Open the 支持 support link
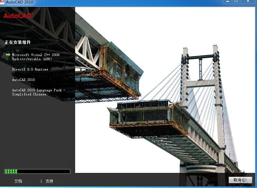Image resolution: width=257 pixels, height=188 pixels. tap(49, 181)
